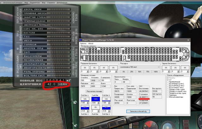Click the S полета input field
The width and height of the screenshot is (202, 129).
click(86, 81)
